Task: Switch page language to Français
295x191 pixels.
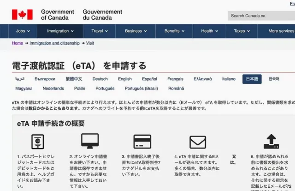Action: 175,79
